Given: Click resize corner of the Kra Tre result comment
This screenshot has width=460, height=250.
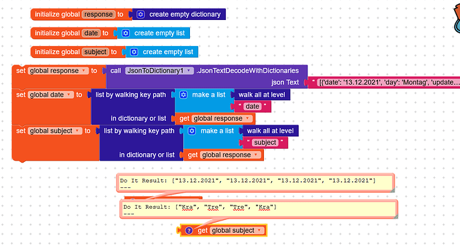Looking at the screenshot, I should click(395, 216).
